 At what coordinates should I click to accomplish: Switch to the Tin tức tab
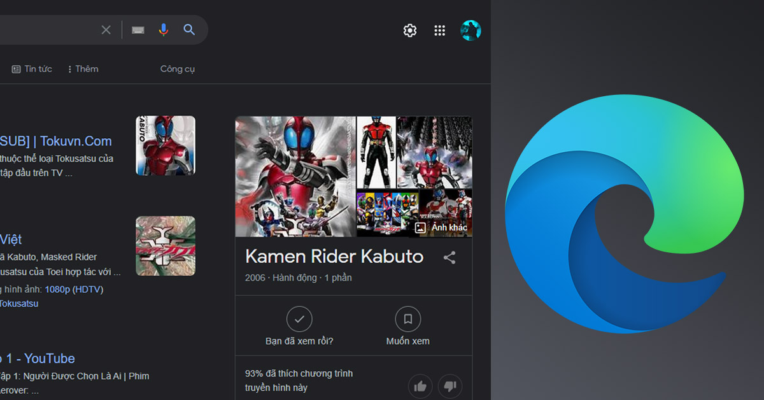pyautogui.click(x=32, y=69)
